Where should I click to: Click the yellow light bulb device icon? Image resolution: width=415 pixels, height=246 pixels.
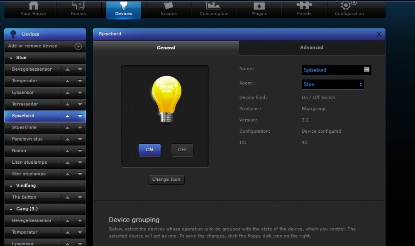(x=165, y=99)
